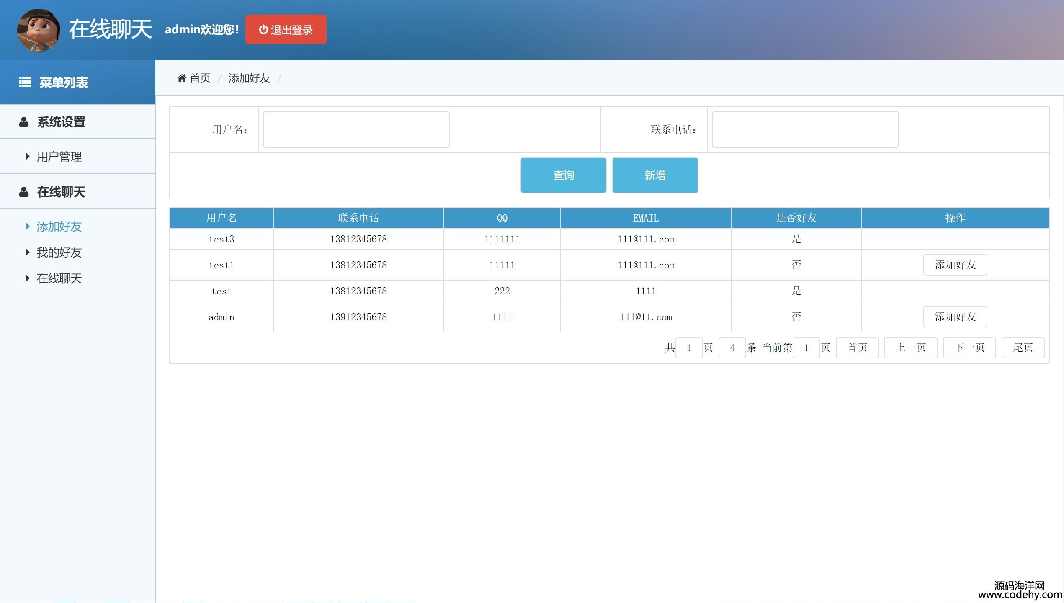Click the 菜单列表 list icon

click(25, 82)
